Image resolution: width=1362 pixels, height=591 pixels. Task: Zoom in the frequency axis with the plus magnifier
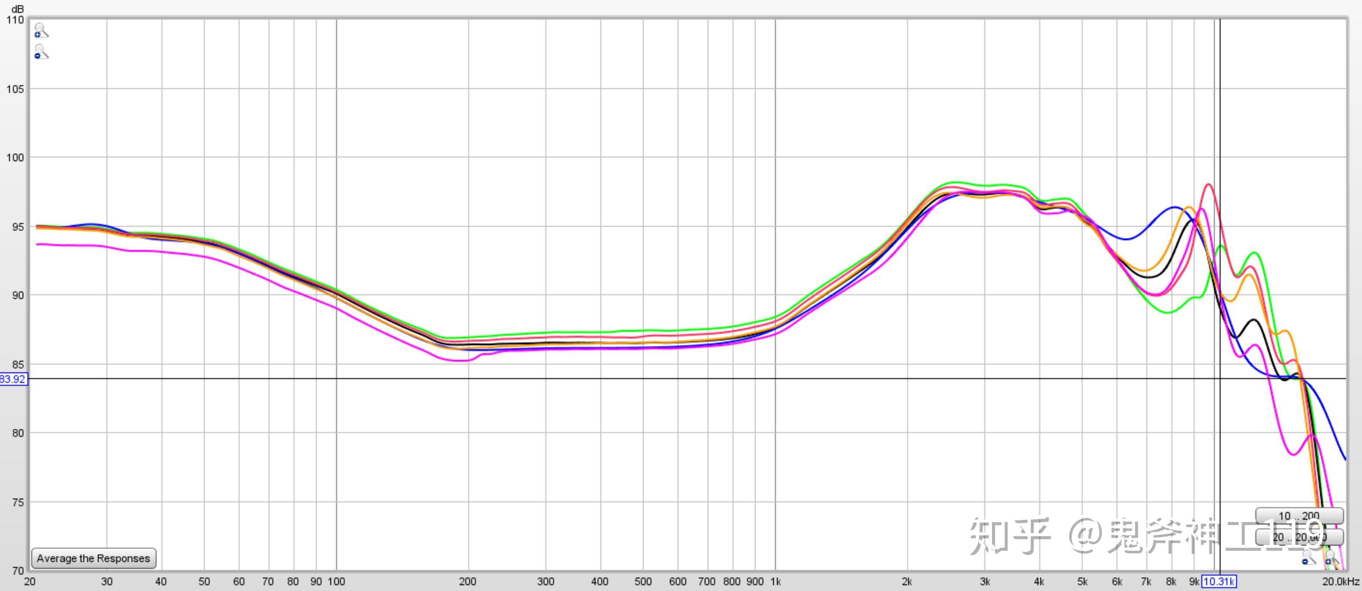pyautogui.click(x=1331, y=557)
